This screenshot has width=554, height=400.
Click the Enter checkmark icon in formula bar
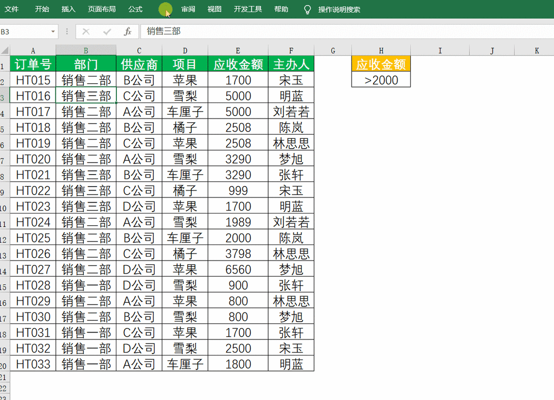coord(106,31)
